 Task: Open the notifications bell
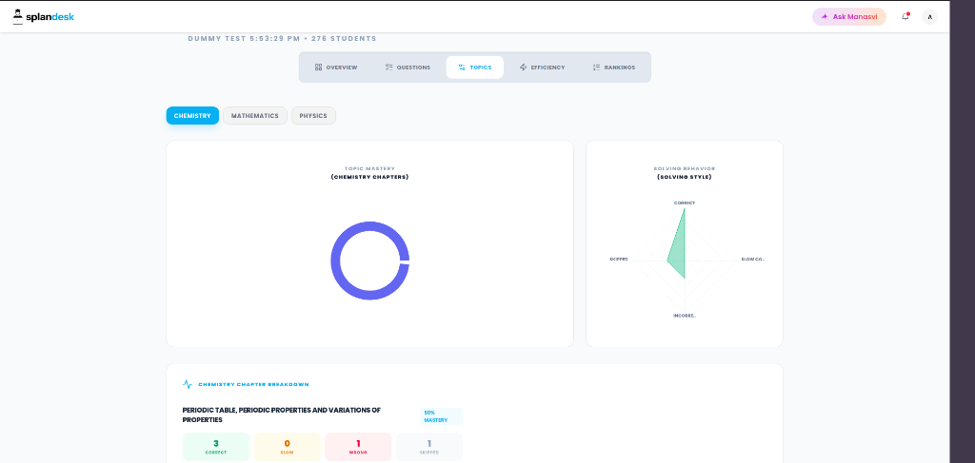(x=905, y=17)
